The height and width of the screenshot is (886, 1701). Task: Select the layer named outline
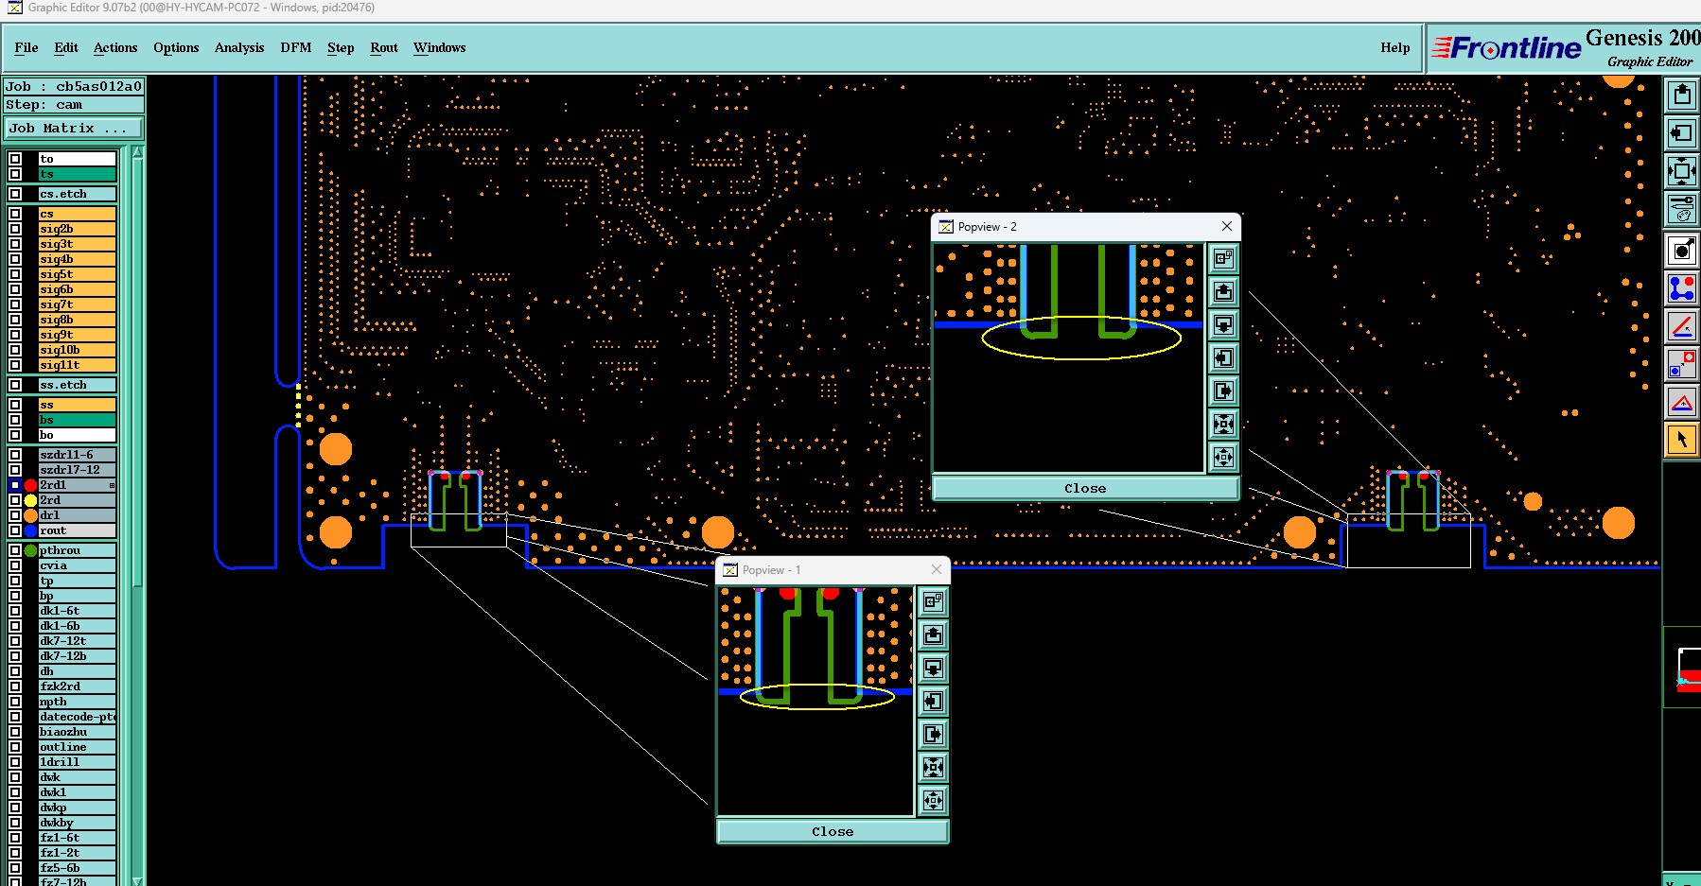(x=78, y=747)
